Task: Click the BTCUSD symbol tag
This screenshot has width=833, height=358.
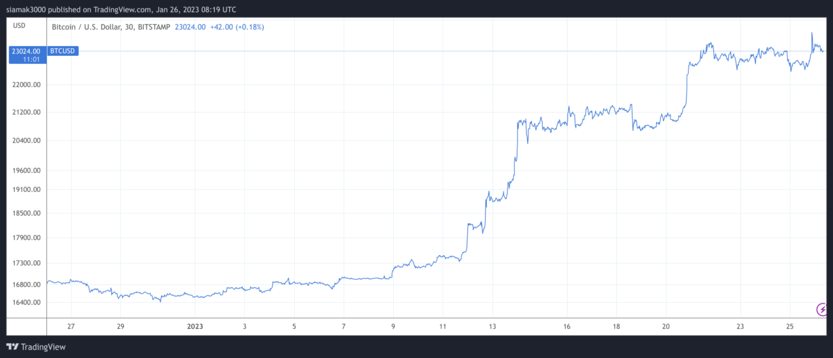Action: pyautogui.click(x=62, y=51)
